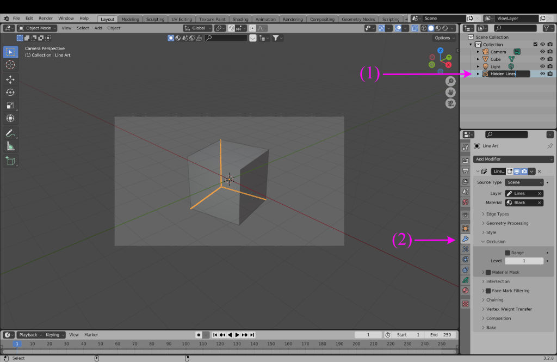Select the Rotate tool

coord(10,92)
